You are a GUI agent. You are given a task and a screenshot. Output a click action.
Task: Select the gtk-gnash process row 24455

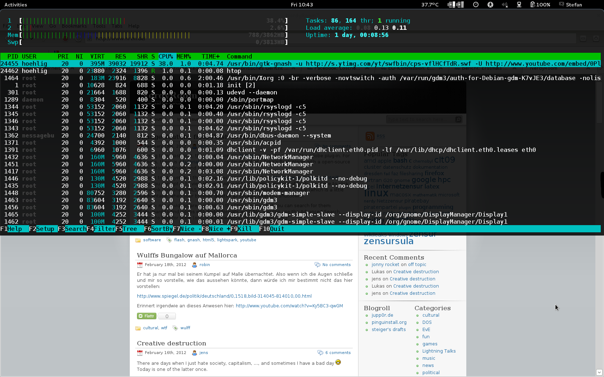pos(301,64)
